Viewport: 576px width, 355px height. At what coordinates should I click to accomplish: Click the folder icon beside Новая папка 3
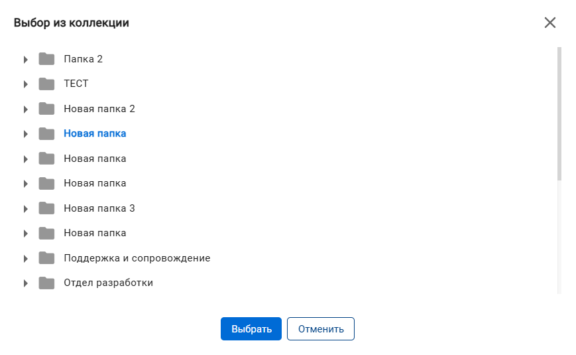pyautogui.click(x=46, y=208)
